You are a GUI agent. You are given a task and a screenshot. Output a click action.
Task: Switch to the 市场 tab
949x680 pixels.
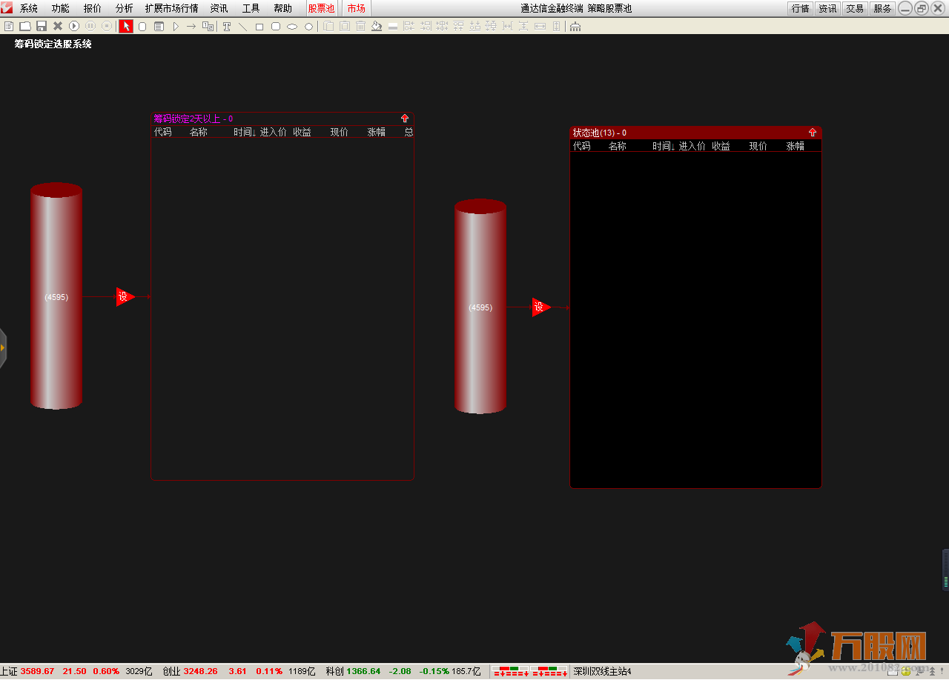coord(356,8)
